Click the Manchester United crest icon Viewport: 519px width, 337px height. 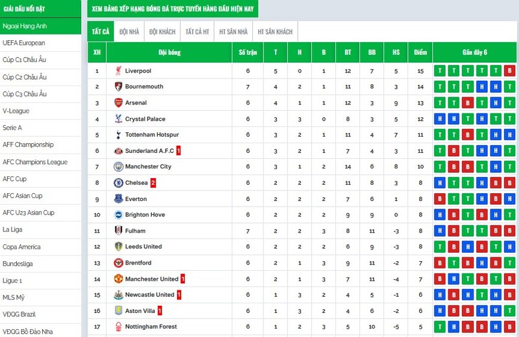coord(118,279)
